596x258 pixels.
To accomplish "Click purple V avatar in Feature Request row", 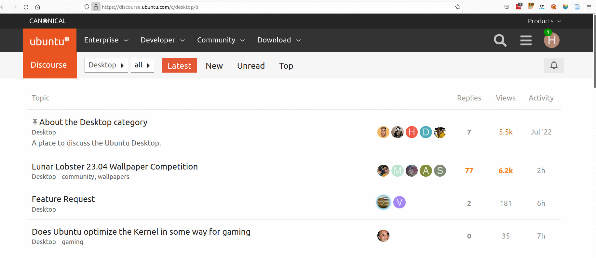I will [x=400, y=202].
